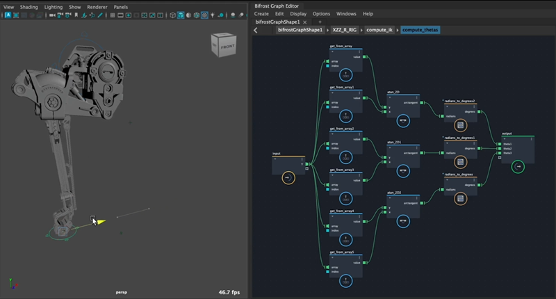The width and height of the screenshot is (556, 299).
Task: Open the Panels menu in viewport
Action: 120,7
